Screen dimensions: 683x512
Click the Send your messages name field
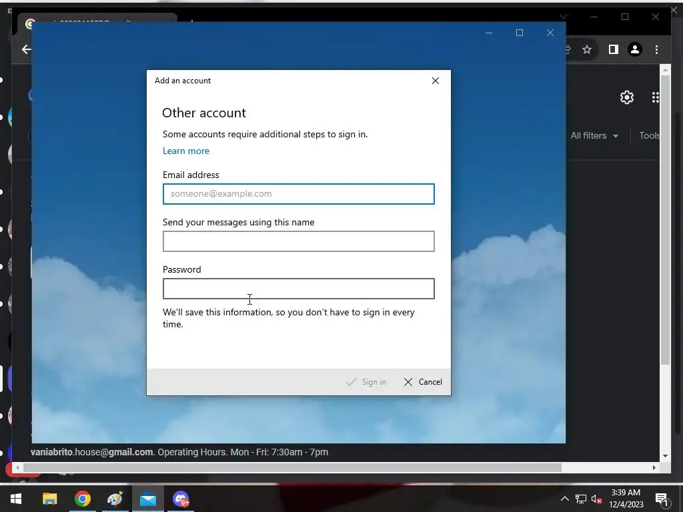(298, 241)
